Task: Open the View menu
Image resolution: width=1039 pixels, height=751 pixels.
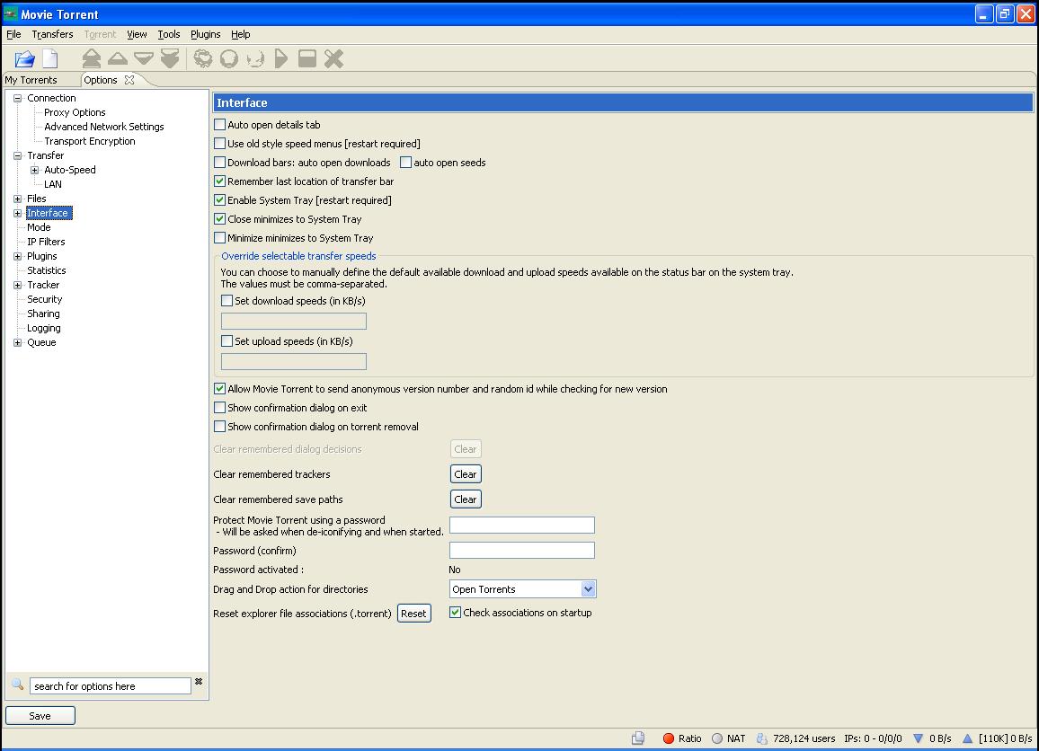Action: (138, 34)
